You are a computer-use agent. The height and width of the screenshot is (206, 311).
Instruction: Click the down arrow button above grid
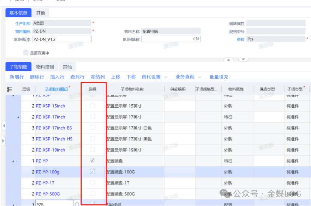tap(244, 60)
